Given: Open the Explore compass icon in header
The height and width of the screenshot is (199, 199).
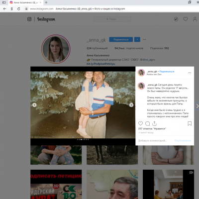Looking at the screenshot, I should [x=176, y=19].
